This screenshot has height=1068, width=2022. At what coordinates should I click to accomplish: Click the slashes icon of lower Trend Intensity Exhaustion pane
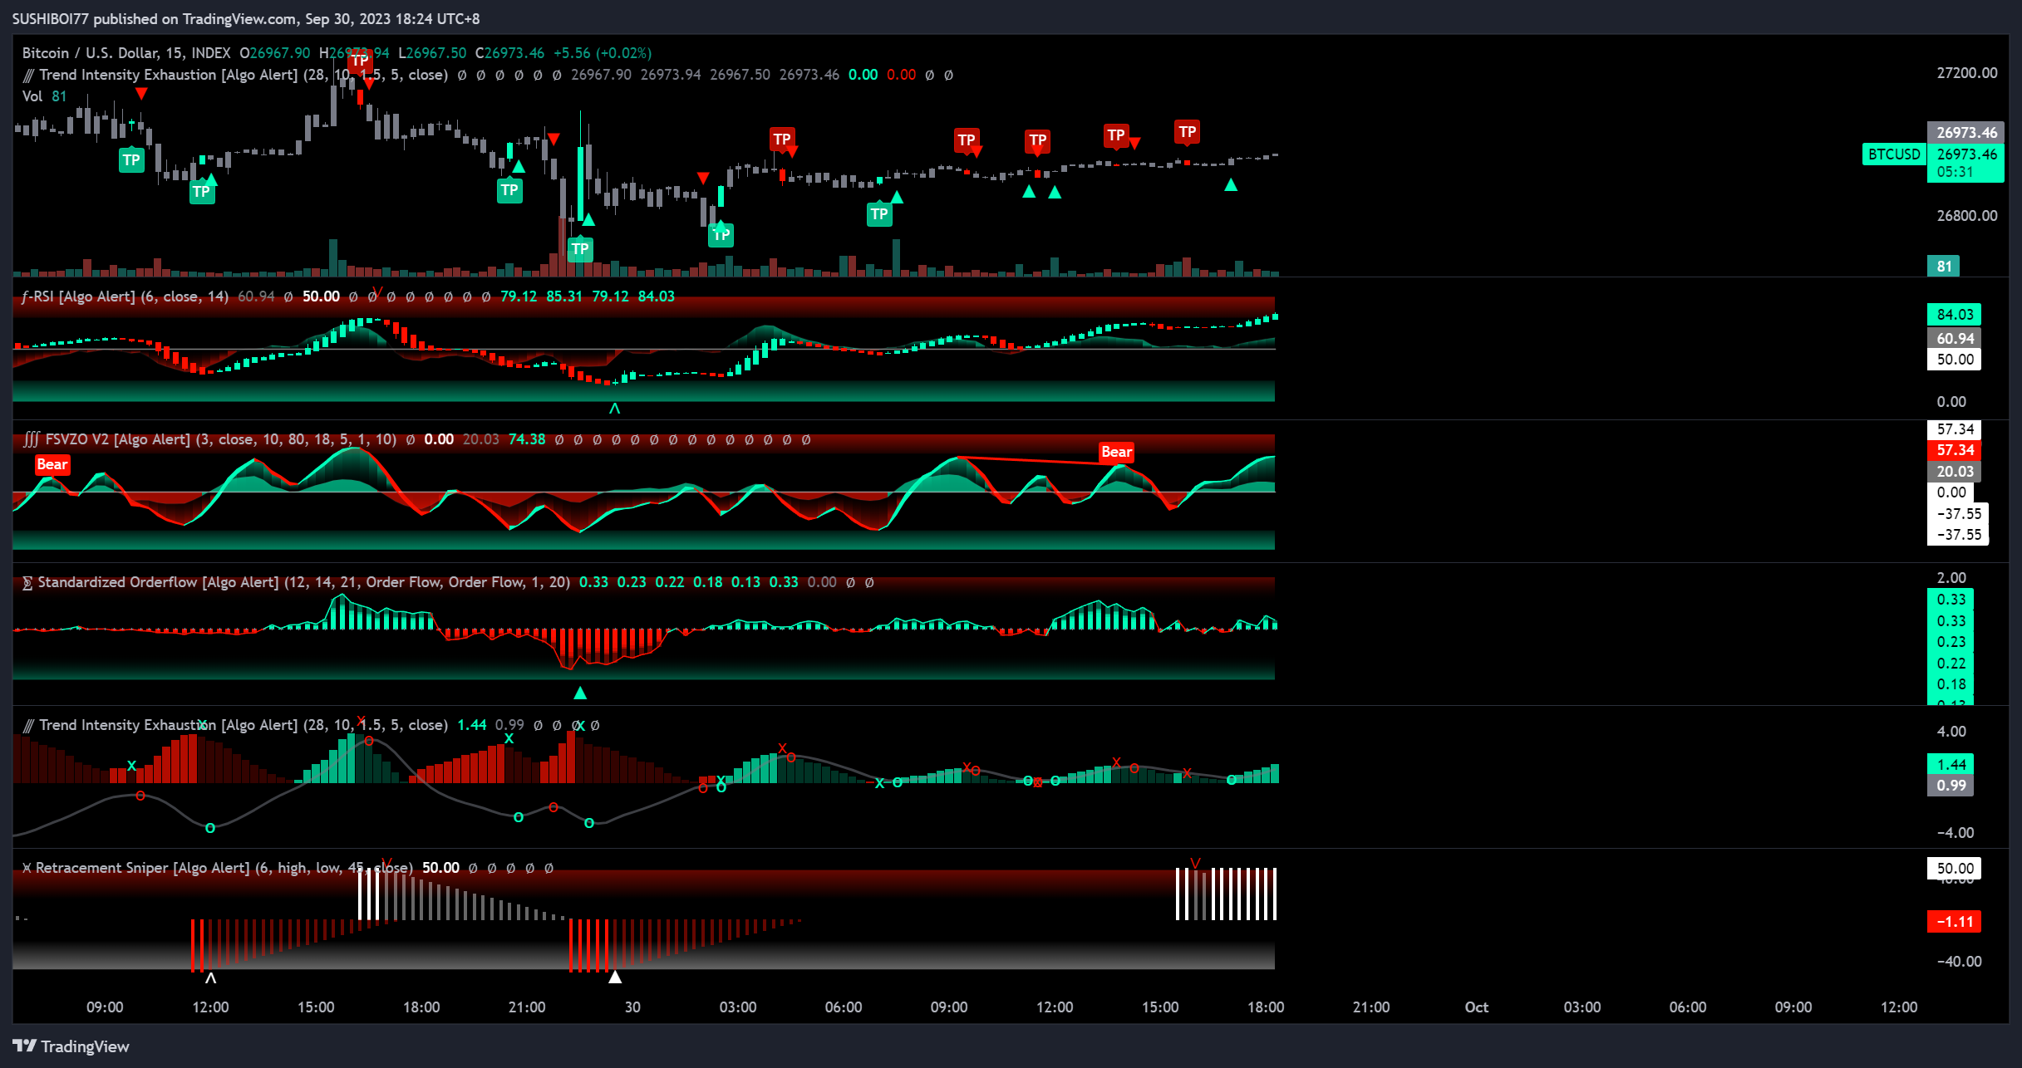[x=28, y=726]
